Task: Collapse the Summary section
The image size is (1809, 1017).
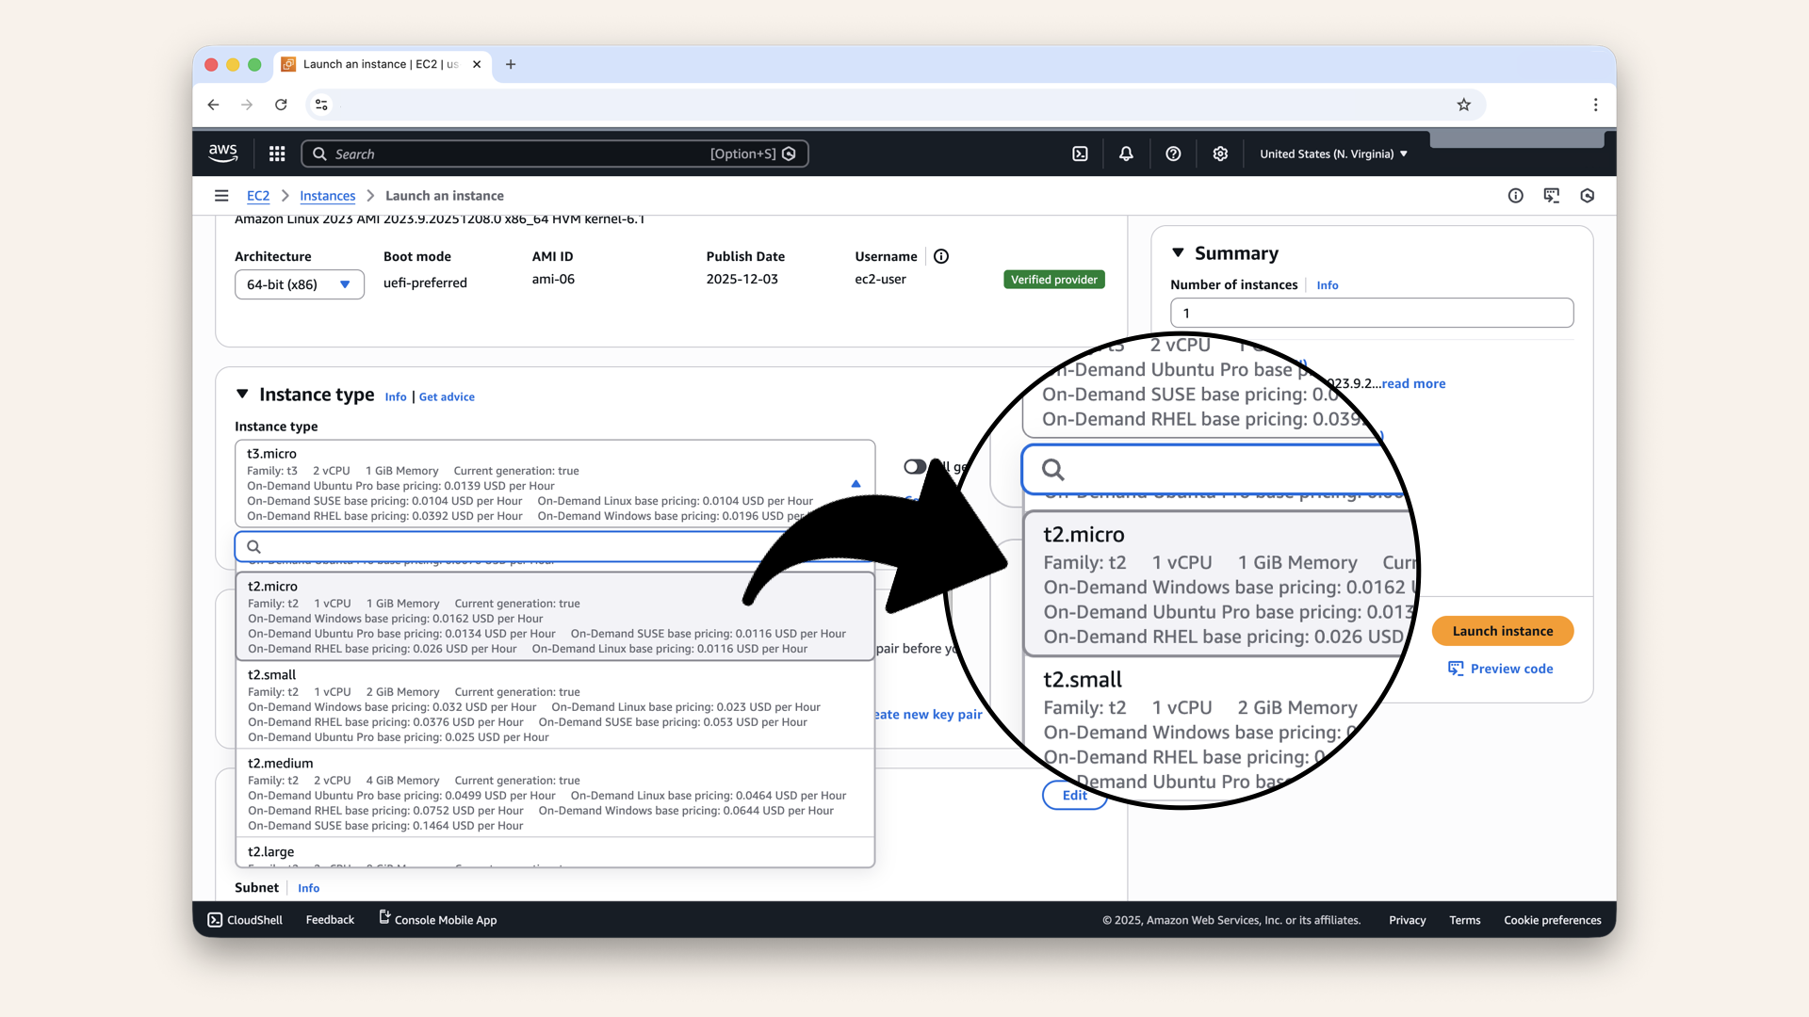Action: [x=1179, y=252]
